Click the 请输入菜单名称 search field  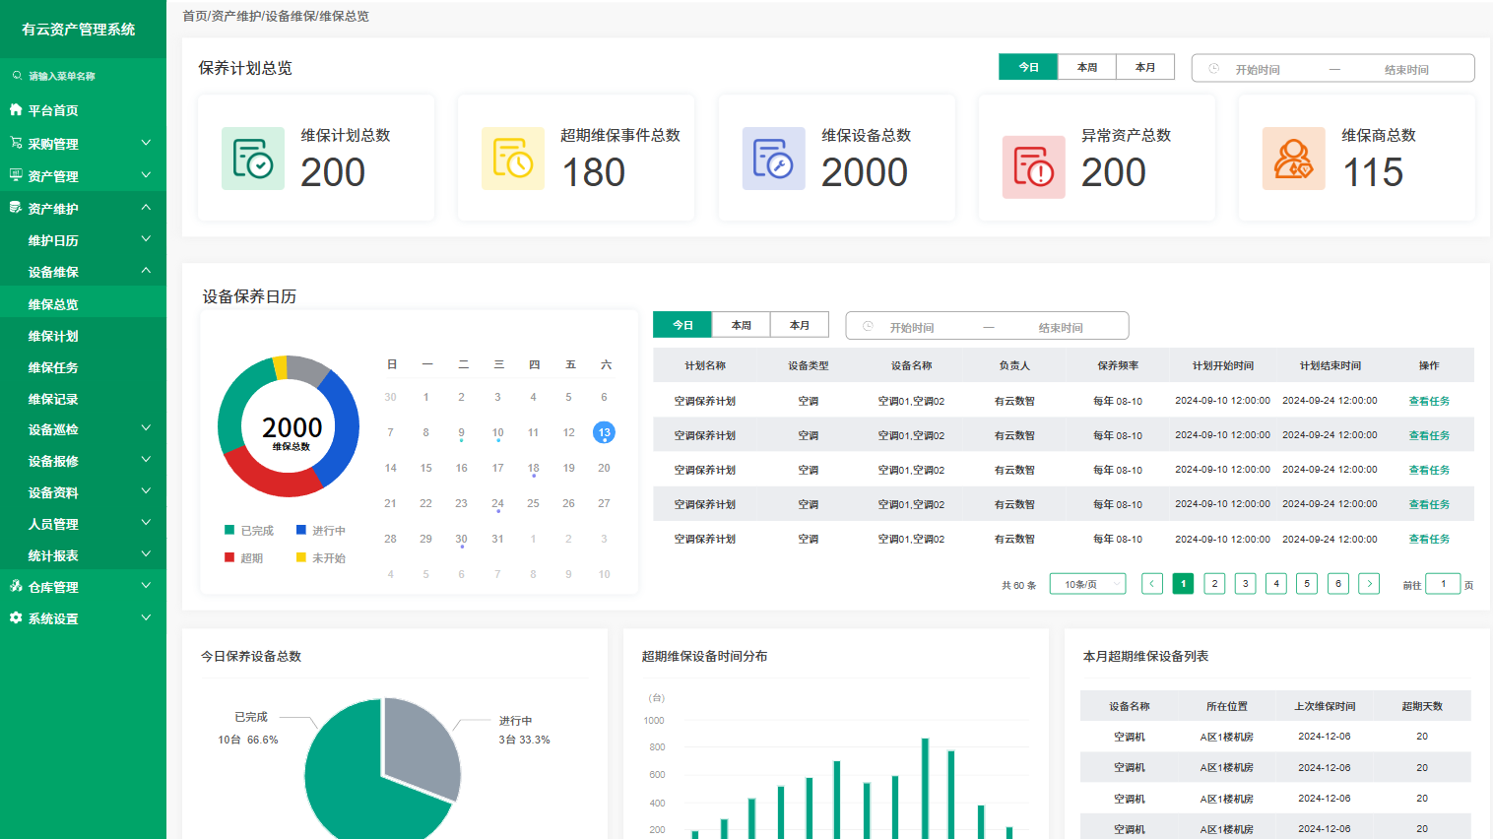pyautogui.click(x=83, y=76)
